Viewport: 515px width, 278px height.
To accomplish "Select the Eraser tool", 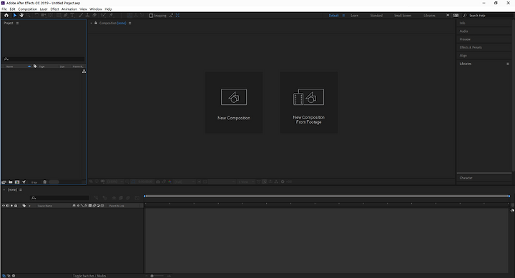I will tap(94, 16).
